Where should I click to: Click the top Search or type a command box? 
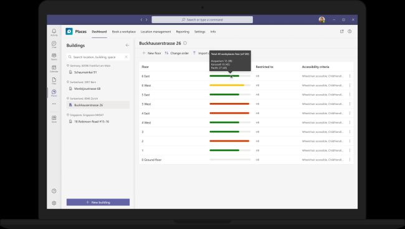pyautogui.click(x=202, y=20)
